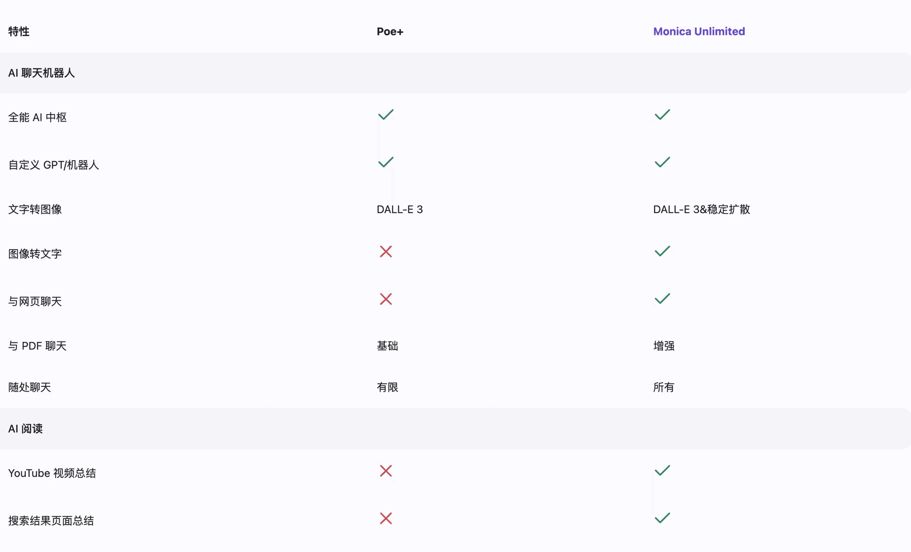Click the 搜索结果页面总结 feature label
The image size is (911, 552).
pos(51,520)
